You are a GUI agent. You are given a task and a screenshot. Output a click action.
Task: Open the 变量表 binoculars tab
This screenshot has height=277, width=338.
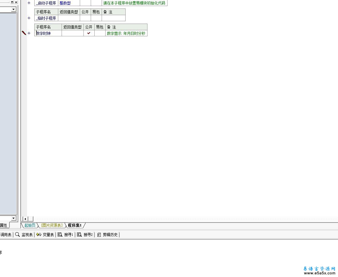click(45, 235)
